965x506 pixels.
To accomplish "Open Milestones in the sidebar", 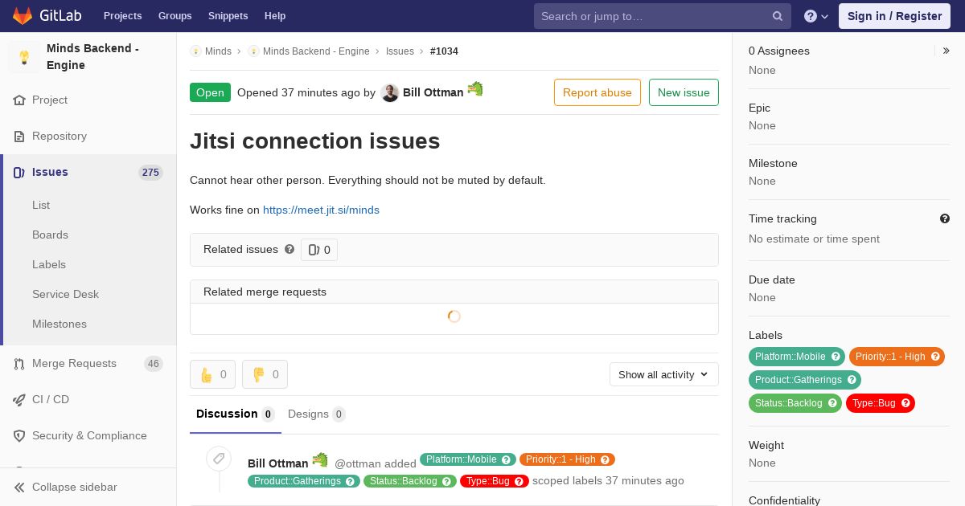I will click(60, 324).
